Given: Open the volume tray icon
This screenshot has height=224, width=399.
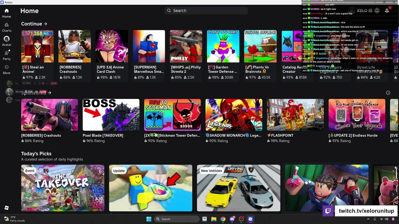Looking at the screenshot, I should coord(387,219).
